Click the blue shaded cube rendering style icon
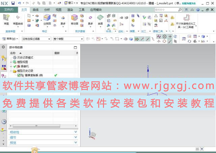This screenshot has height=153, width=216. pyautogui.click(x=203, y=36)
